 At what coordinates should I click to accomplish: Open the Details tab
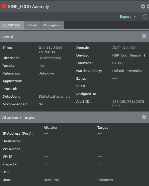pyautogui.click(x=32, y=25)
